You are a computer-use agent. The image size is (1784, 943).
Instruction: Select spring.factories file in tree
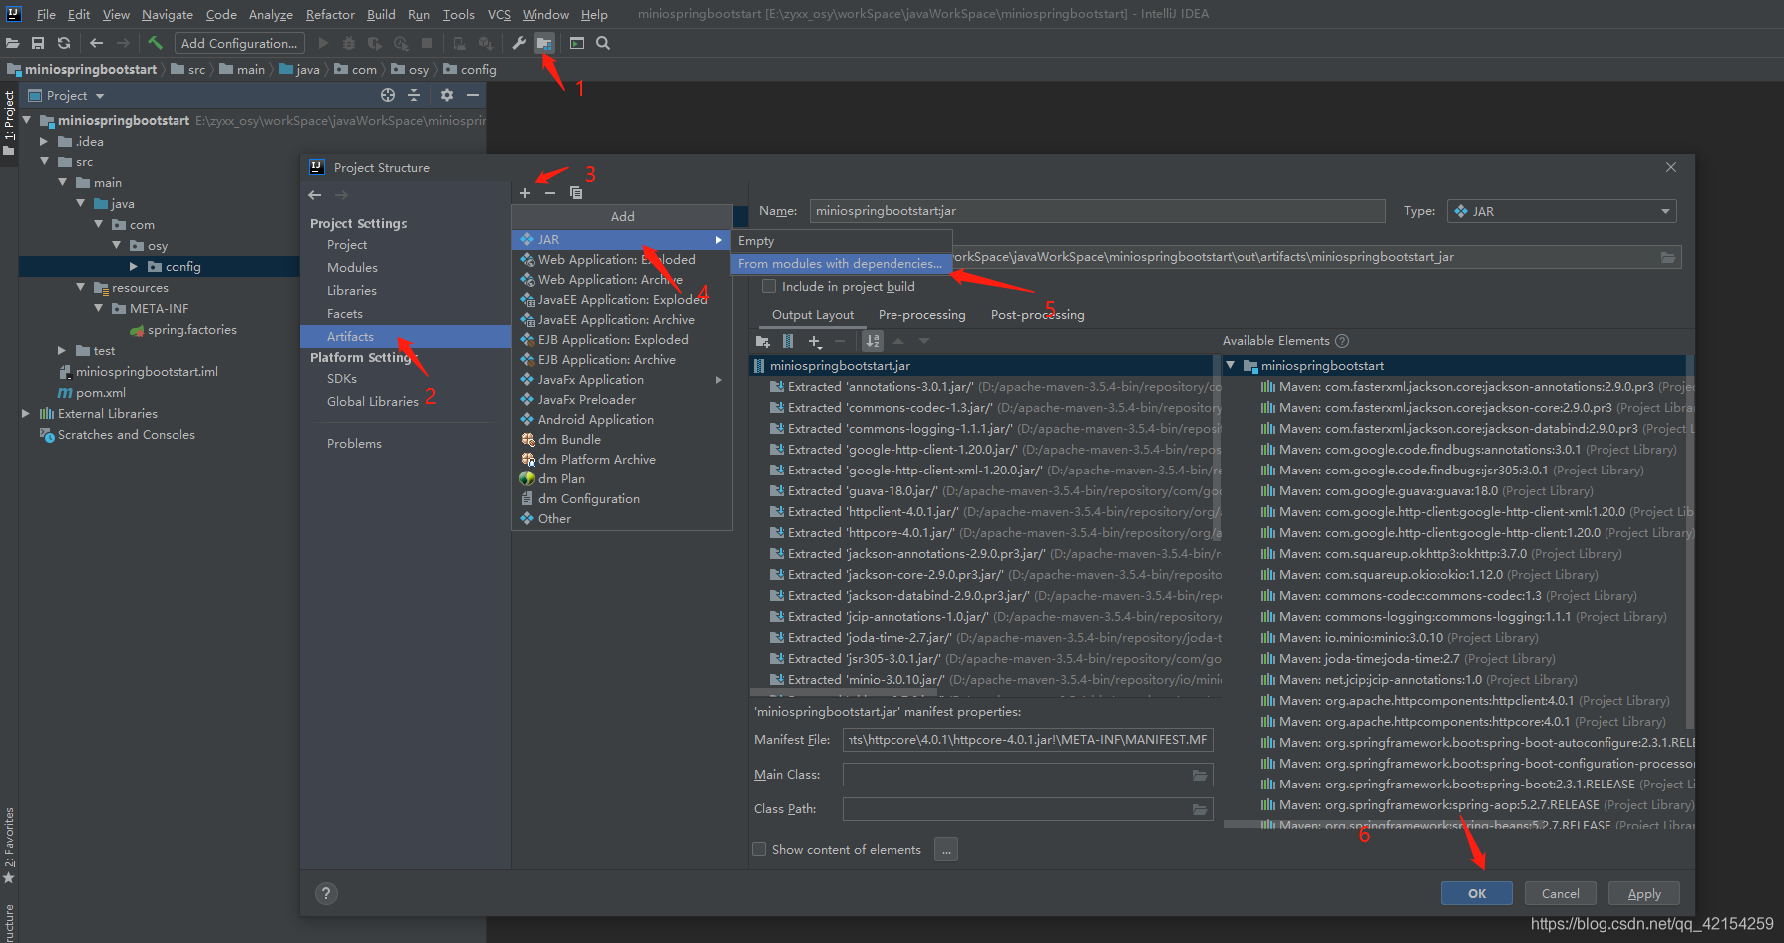pyautogui.click(x=191, y=330)
